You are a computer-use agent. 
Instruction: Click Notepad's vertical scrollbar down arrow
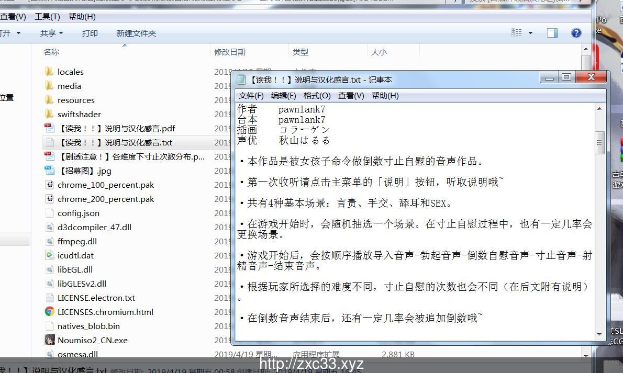coord(598,334)
